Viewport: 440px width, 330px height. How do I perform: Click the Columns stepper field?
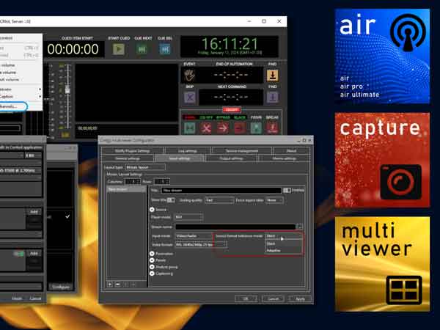133,182
